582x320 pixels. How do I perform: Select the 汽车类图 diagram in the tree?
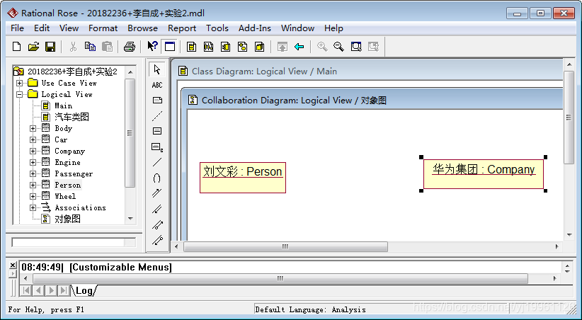pyautogui.click(x=72, y=118)
